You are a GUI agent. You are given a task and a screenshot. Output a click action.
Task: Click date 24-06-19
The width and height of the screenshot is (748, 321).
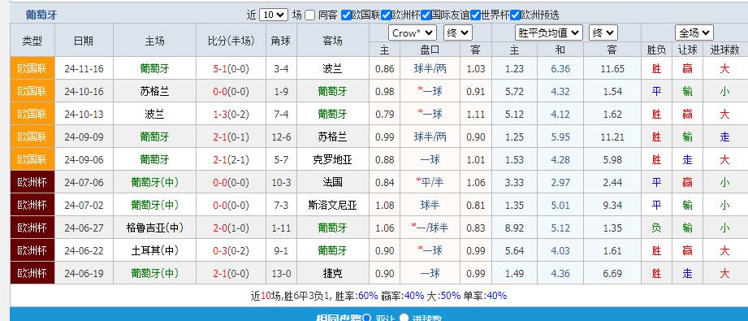point(84,274)
